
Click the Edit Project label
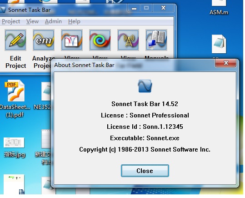[15, 62]
